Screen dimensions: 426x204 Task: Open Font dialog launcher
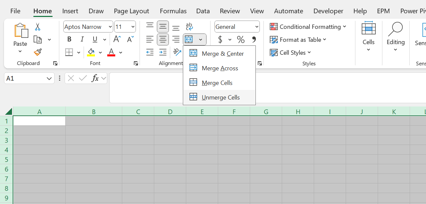point(136,63)
